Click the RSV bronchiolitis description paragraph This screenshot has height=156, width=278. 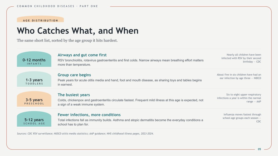coord(131,62)
